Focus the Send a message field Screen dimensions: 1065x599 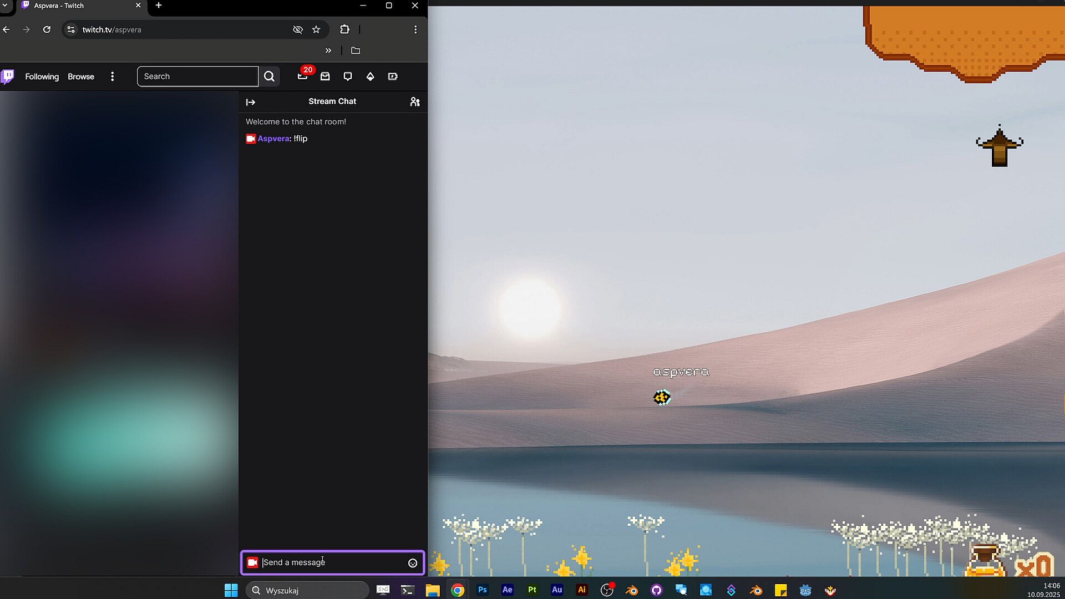(333, 562)
